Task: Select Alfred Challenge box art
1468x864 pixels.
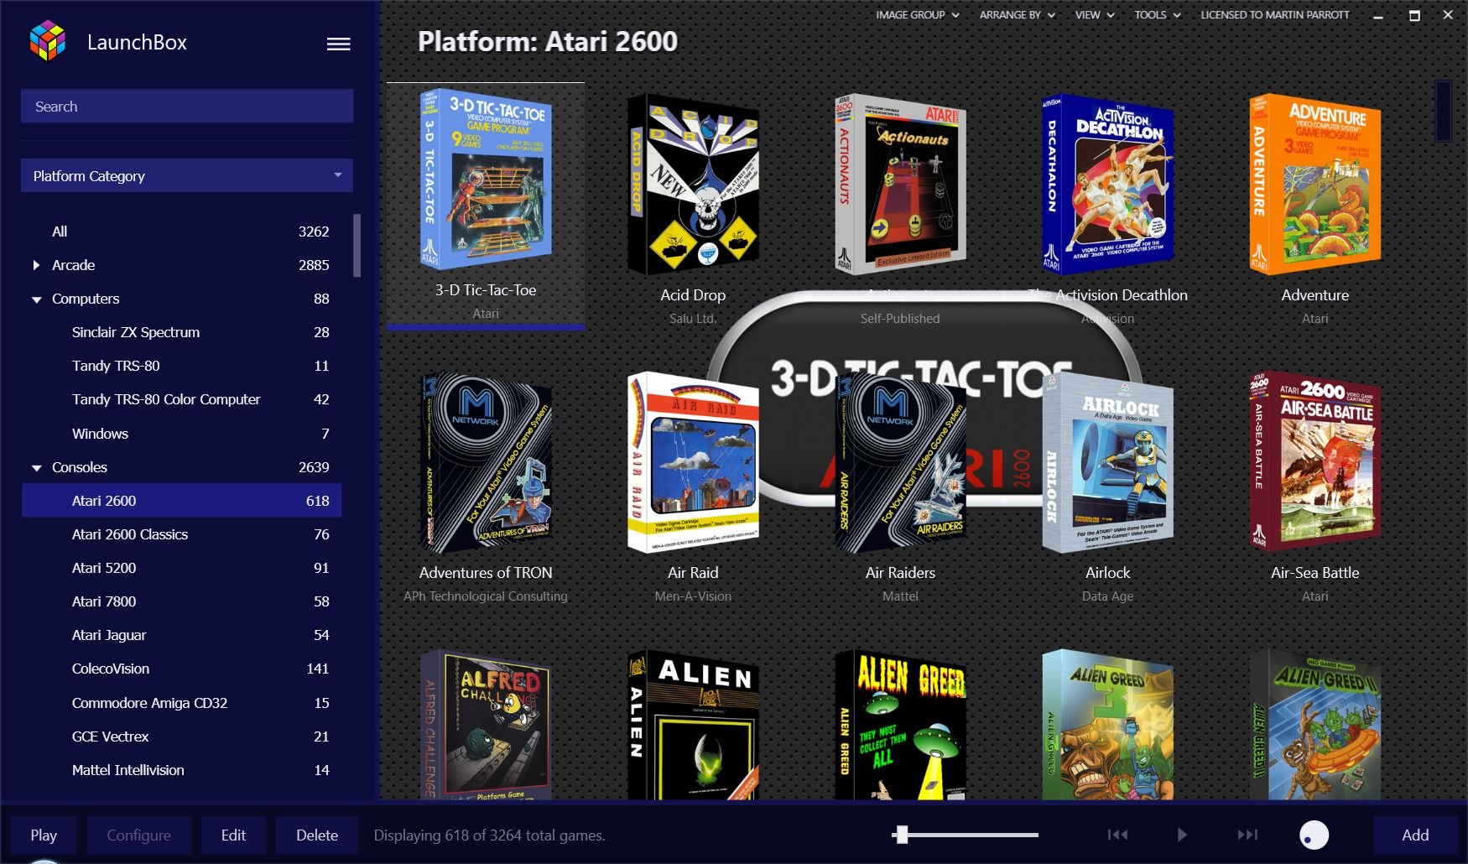Action: [x=486, y=725]
